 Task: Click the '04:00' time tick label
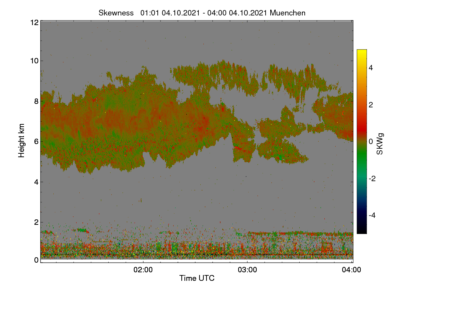(x=352, y=270)
